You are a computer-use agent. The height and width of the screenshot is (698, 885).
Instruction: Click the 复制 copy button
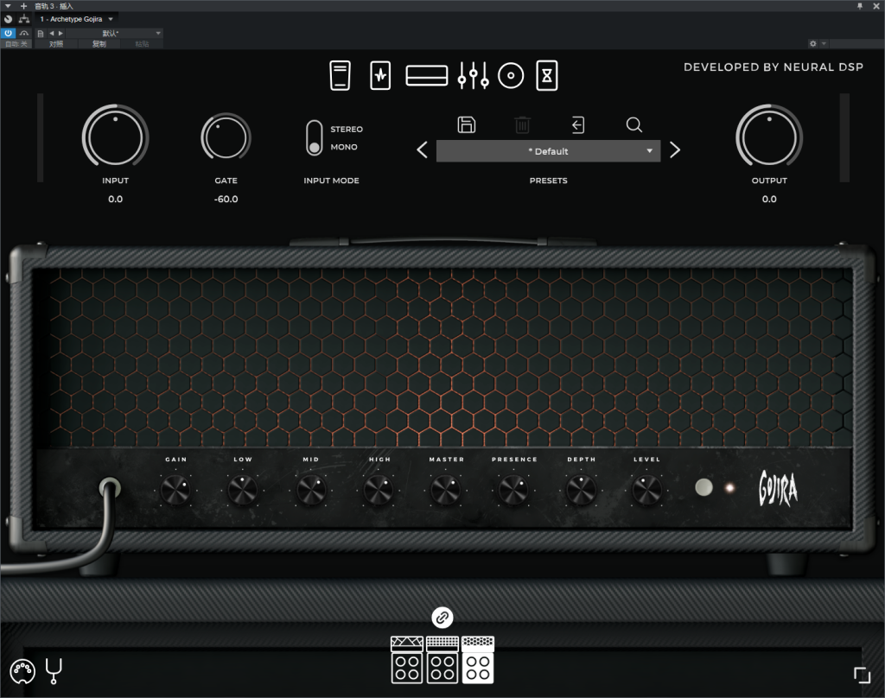pyautogui.click(x=99, y=43)
